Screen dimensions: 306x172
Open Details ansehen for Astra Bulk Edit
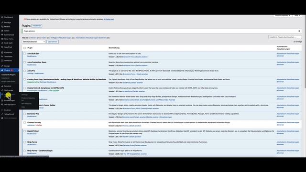coord(142,57)
